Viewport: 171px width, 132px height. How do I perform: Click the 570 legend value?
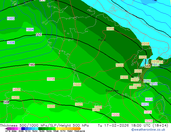63,131
